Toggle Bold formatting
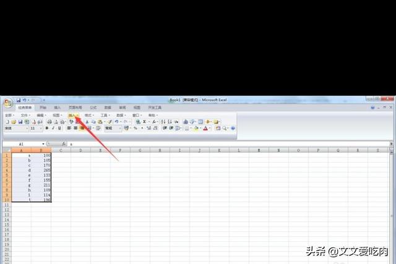Image resolution: width=396 pixels, height=264 pixels. point(47,128)
